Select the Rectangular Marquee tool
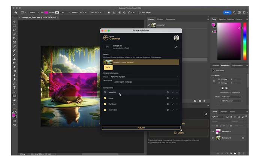Screen dimensions: 268x161 point(14,26)
